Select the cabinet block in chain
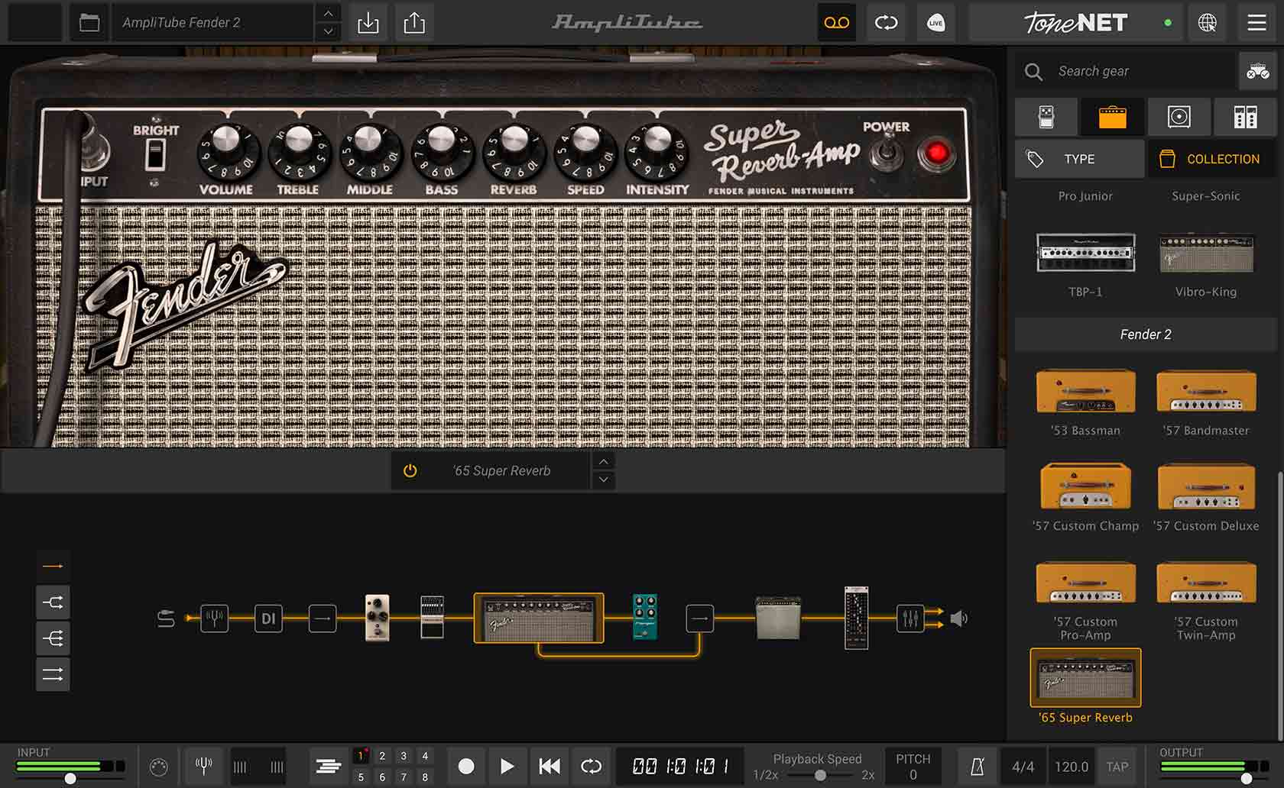 pos(778,618)
